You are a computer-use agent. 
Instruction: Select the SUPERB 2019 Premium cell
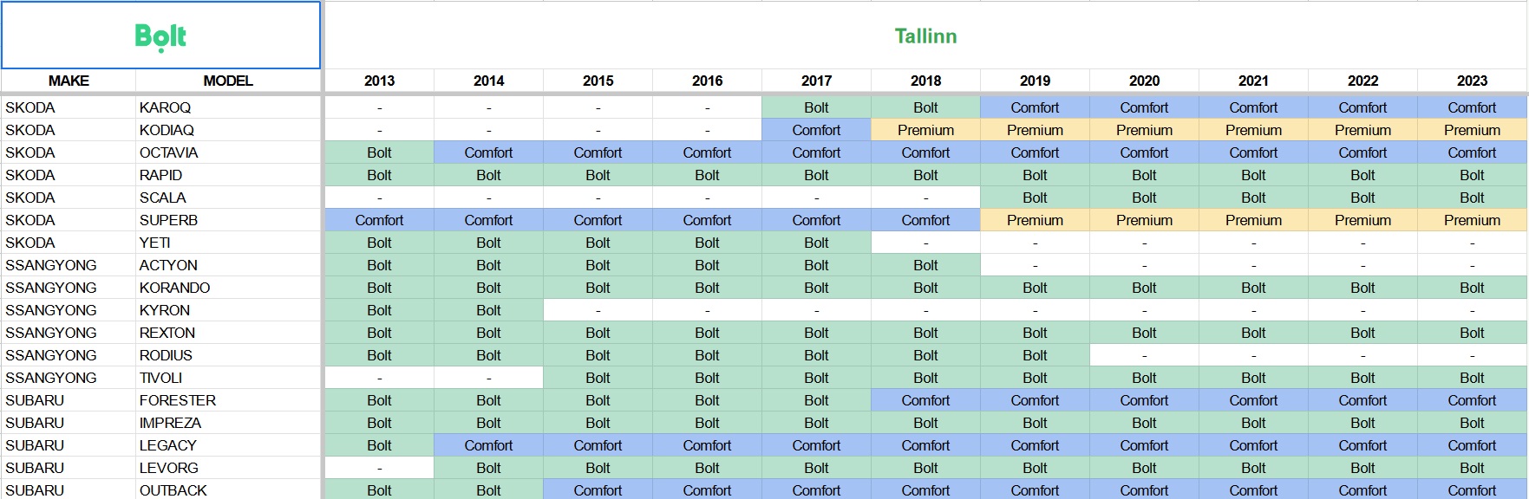(1035, 220)
